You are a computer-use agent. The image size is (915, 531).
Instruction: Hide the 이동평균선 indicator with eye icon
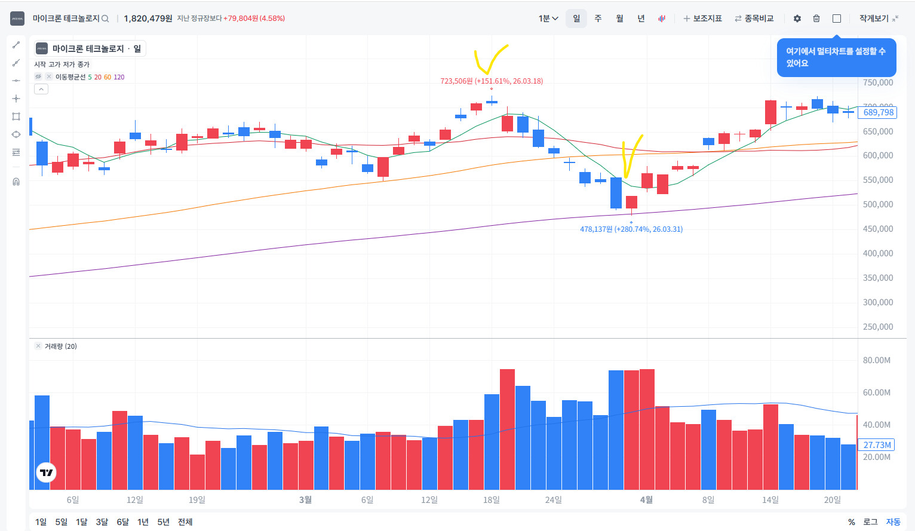tap(38, 77)
